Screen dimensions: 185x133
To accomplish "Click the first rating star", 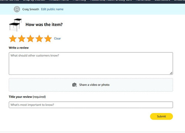I will pos(13,38).
